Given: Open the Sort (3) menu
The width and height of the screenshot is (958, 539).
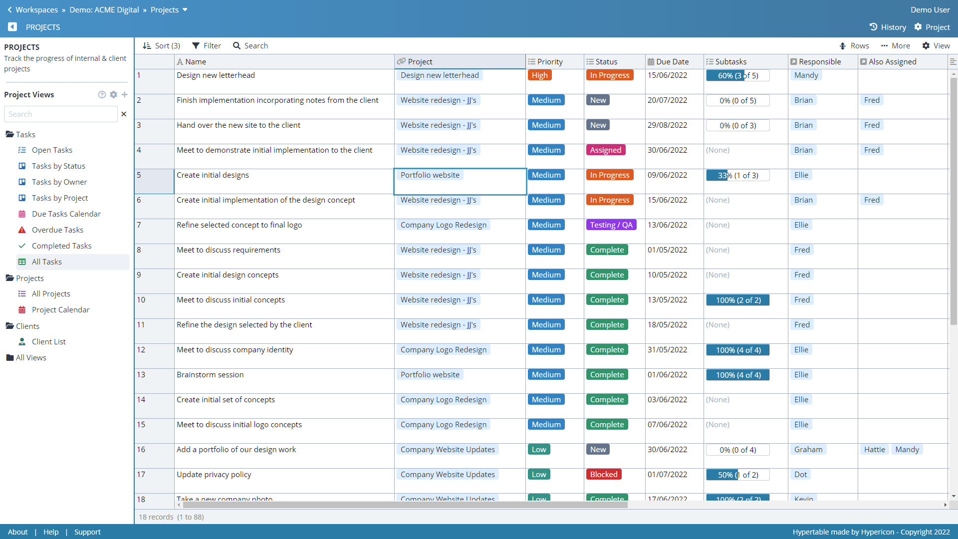Looking at the screenshot, I should click(x=161, y=46).
